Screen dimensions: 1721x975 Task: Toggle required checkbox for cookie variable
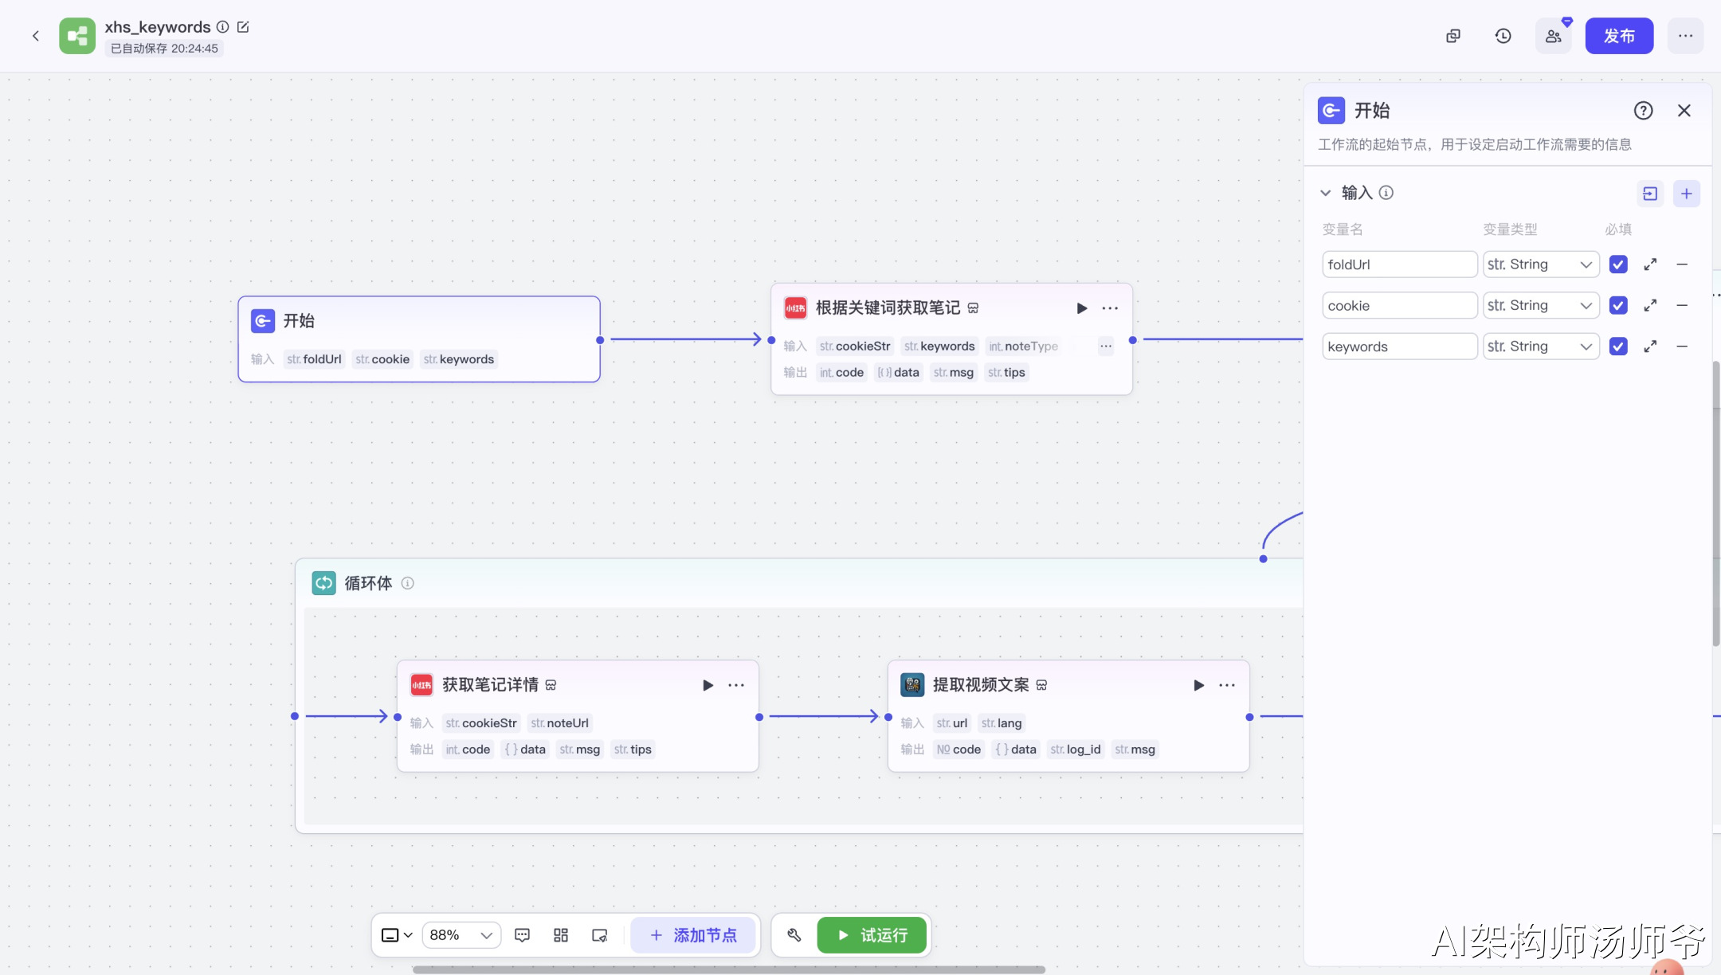coord(1618,305)
